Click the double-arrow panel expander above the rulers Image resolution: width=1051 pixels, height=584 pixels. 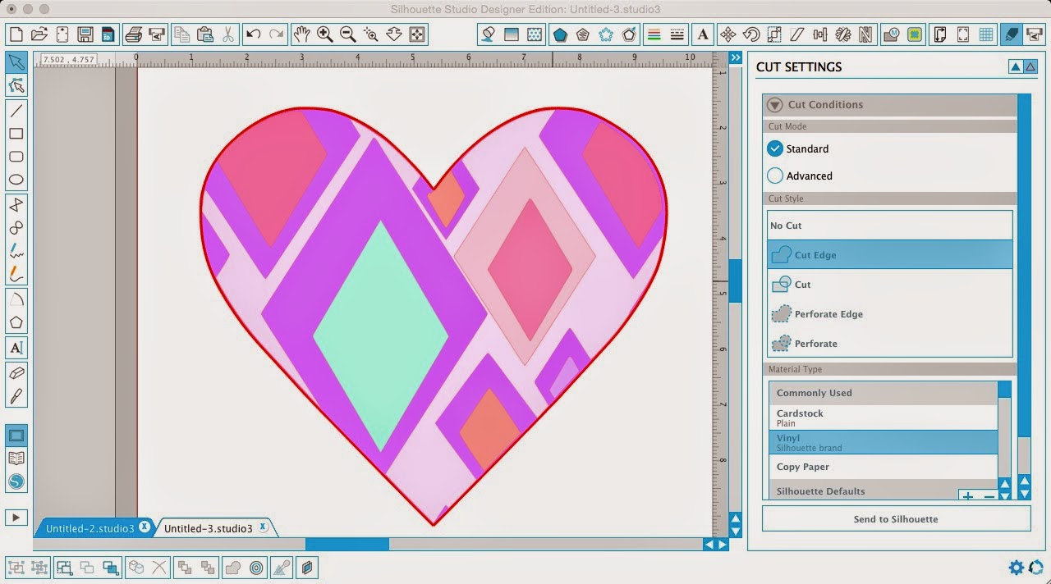(x=735, y=57)
